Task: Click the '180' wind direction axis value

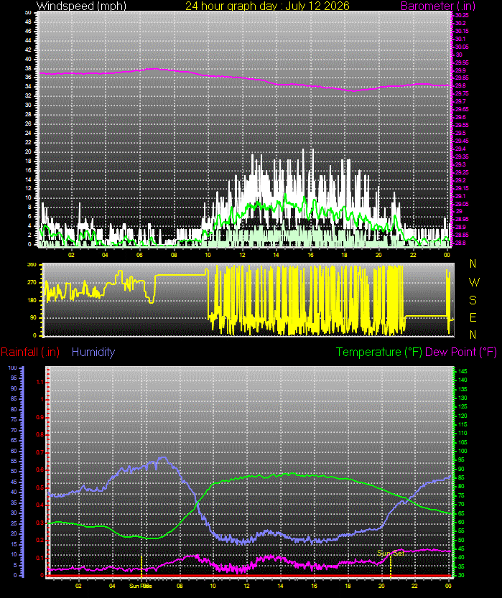Action: [x=32, y=300]
